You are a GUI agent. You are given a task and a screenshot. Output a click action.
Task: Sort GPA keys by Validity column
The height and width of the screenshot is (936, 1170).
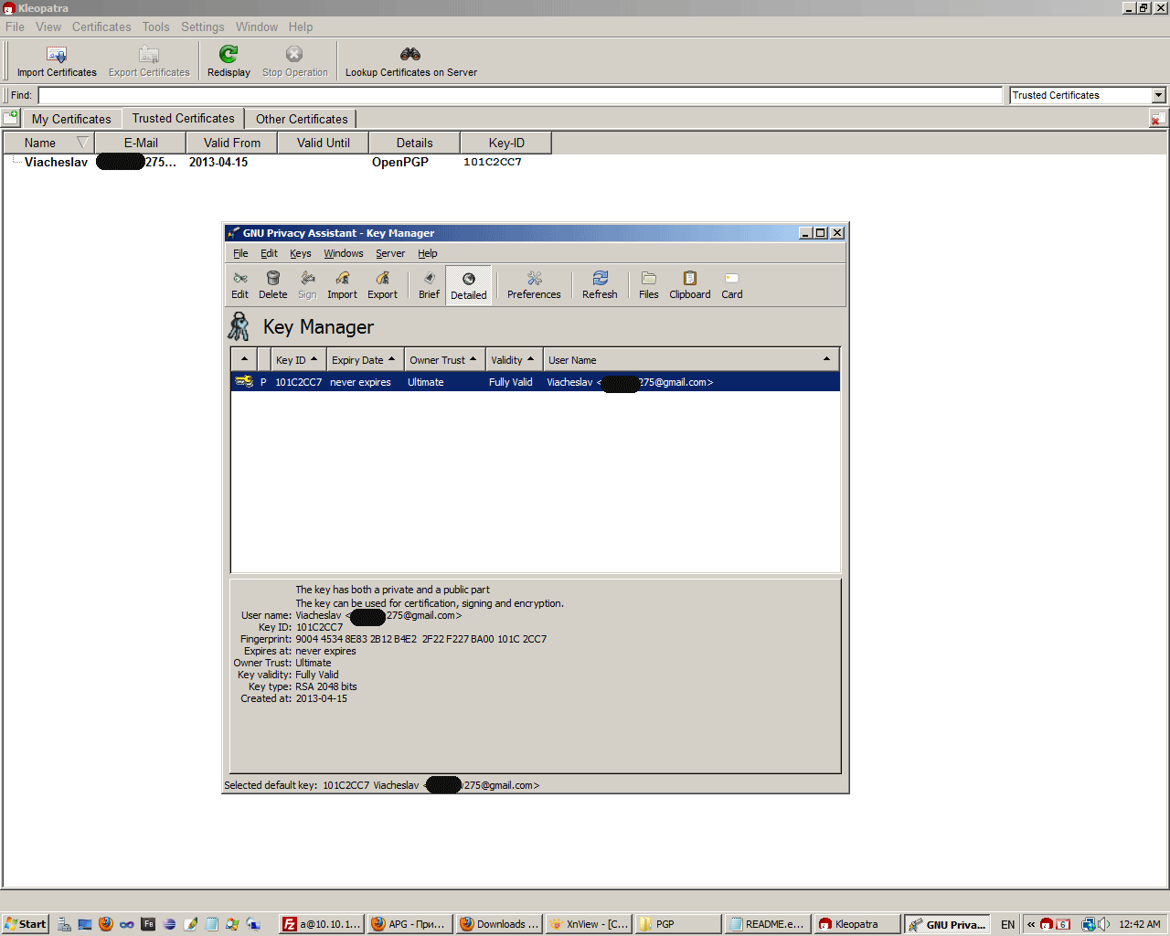pos(513,360)
